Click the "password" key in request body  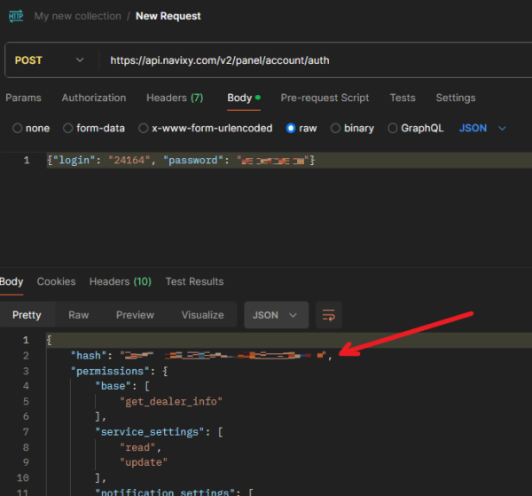[193, 160]
